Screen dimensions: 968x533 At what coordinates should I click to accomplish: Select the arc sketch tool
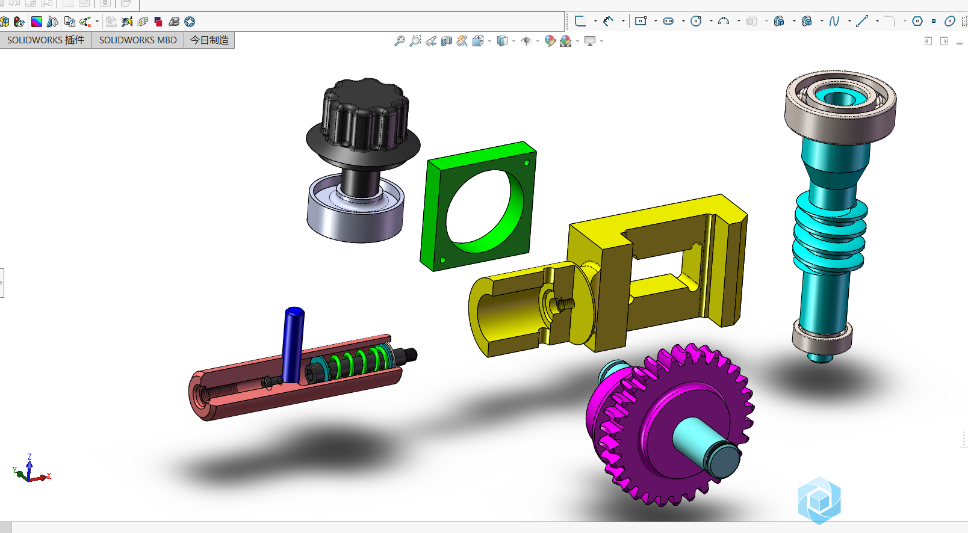[x=724, y=21]
